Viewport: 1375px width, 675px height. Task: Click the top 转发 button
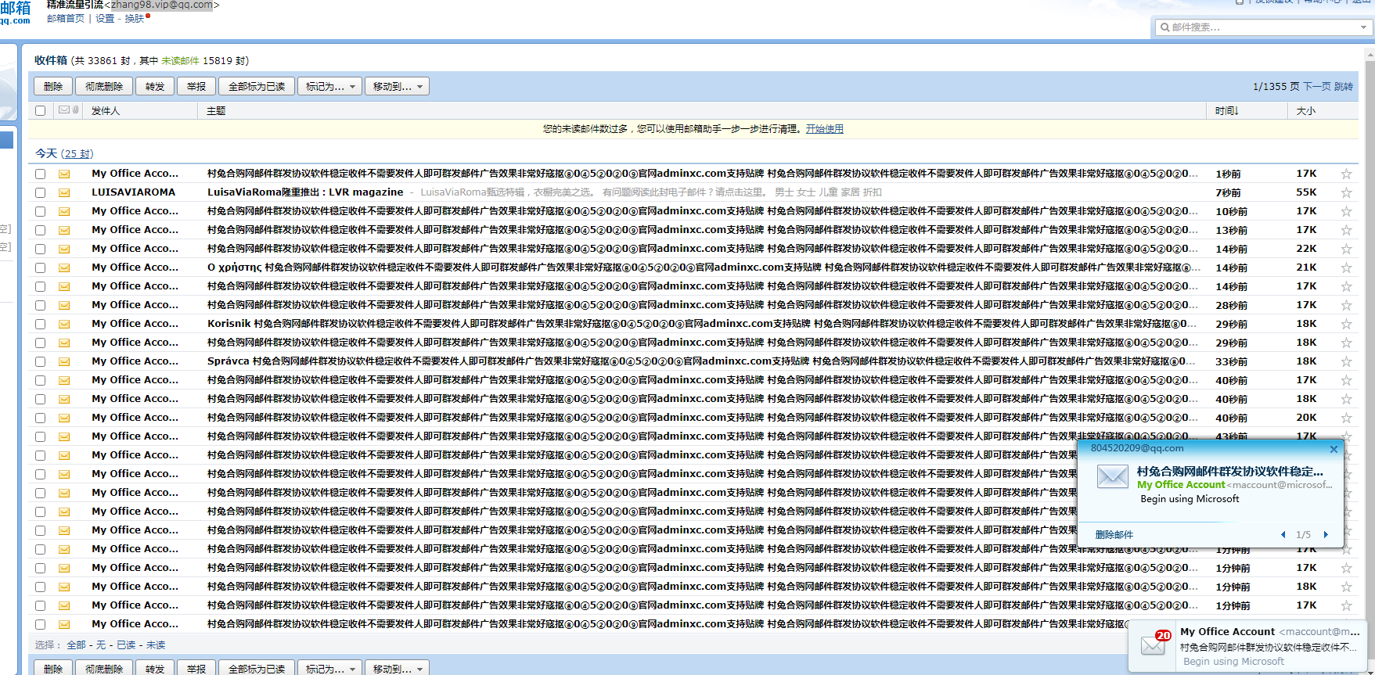(x=155, y=87)
